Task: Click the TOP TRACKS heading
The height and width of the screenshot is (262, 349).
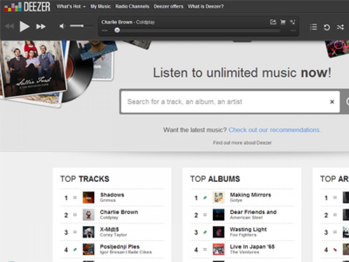Action: click(84, 179)
